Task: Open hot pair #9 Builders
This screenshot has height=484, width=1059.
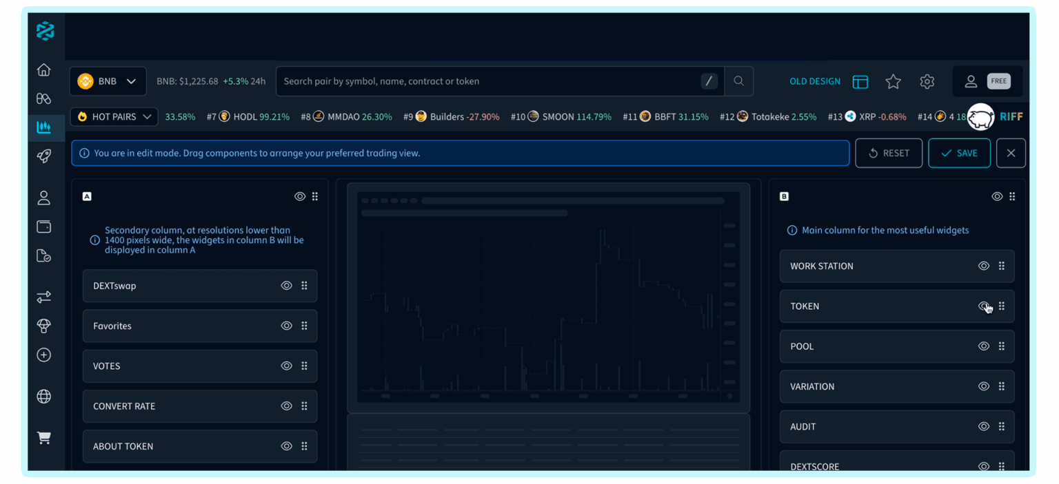Action: (451, 117)
